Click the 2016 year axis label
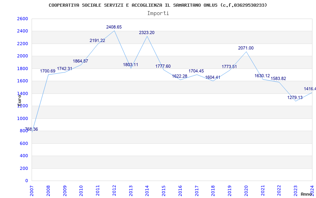The width and height of the screenshot is (316, 198). [x=180, y=190]
